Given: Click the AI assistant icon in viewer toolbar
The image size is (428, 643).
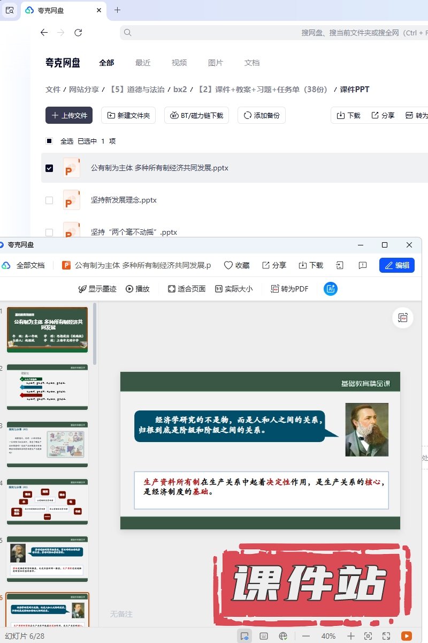Looking at the screenshot, I should click(331, 289).
